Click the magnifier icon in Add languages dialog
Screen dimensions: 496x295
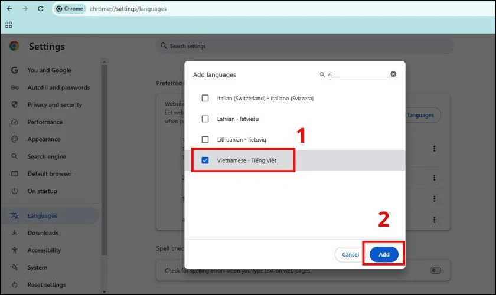pyautogui.click(x=322, y=74)
